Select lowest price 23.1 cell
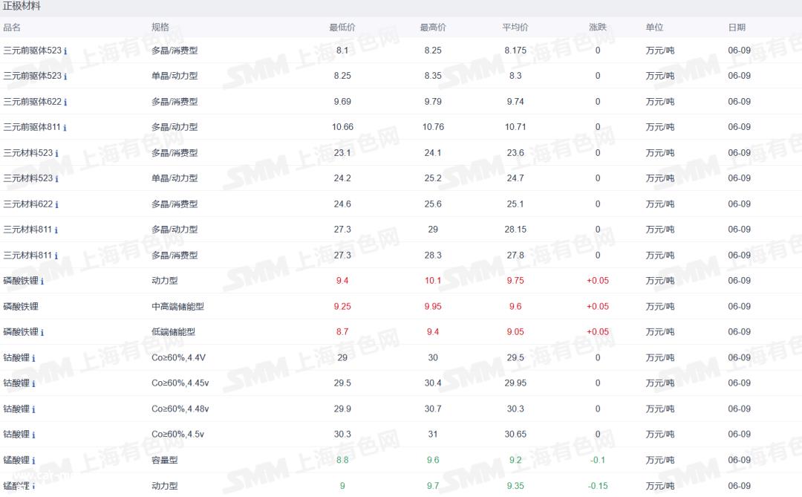The width and height of the screenshot is (802, 497). [x=342, y=152]
